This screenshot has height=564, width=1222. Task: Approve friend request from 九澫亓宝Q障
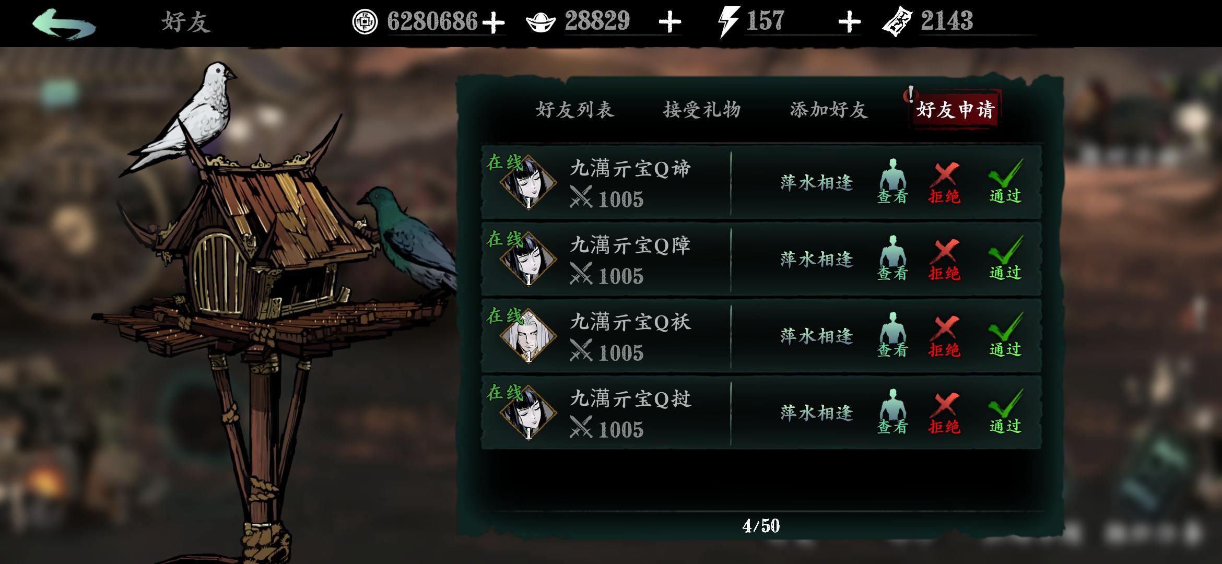[1005, 258]
